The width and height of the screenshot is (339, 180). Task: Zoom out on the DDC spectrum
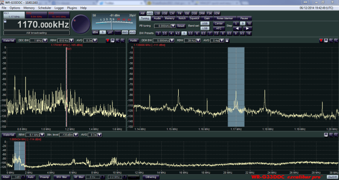coord(123,41)
